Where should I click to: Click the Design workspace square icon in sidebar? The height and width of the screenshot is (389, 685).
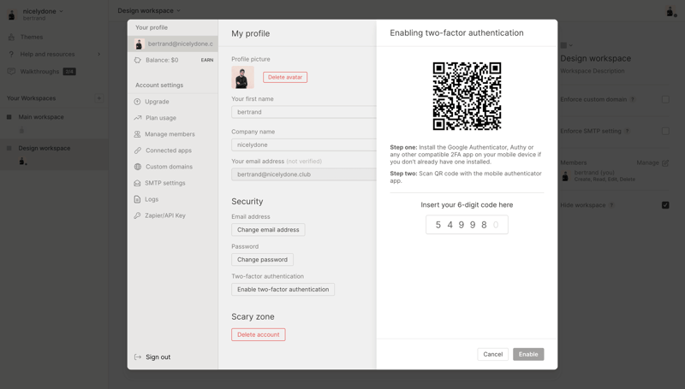pos(9,148)
